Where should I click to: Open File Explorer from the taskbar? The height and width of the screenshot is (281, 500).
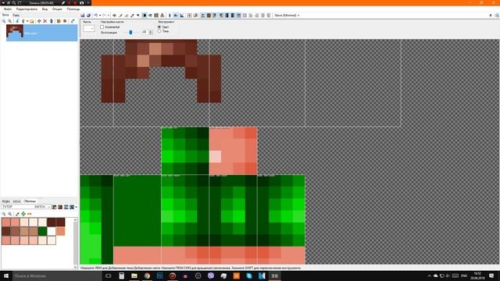pyautogui.click(x=134, y=276)
